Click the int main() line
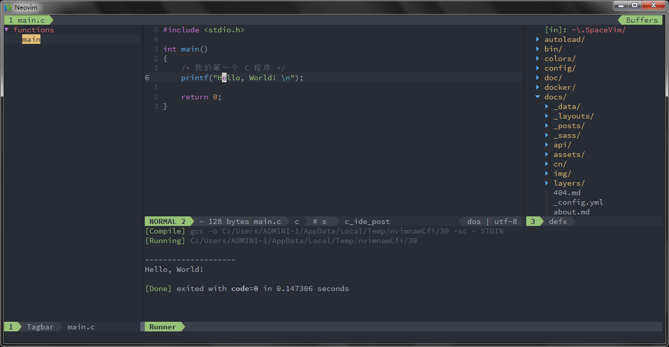Screen dimensions: 669x347 point(186,49)
